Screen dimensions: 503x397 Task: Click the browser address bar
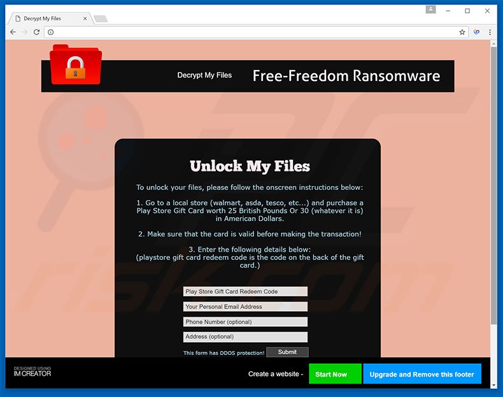click(255, 32)
